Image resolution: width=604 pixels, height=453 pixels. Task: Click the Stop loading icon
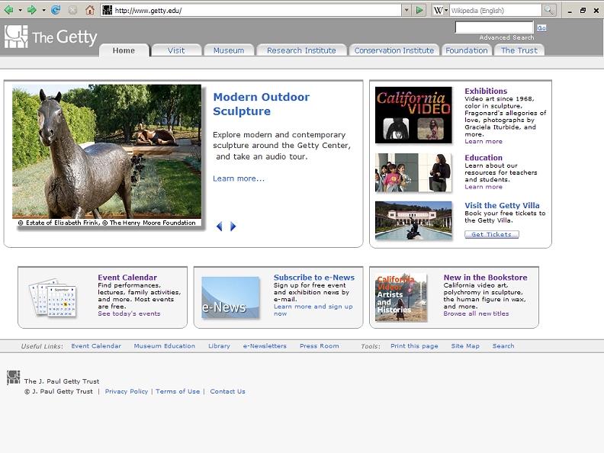72,10
